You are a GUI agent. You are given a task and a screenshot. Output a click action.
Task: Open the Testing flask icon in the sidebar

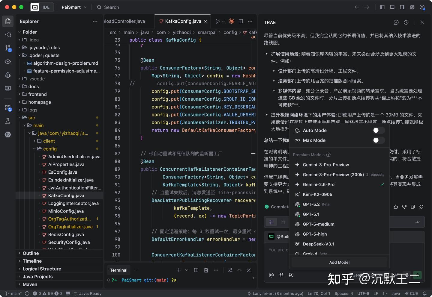(x=8, y=121)
